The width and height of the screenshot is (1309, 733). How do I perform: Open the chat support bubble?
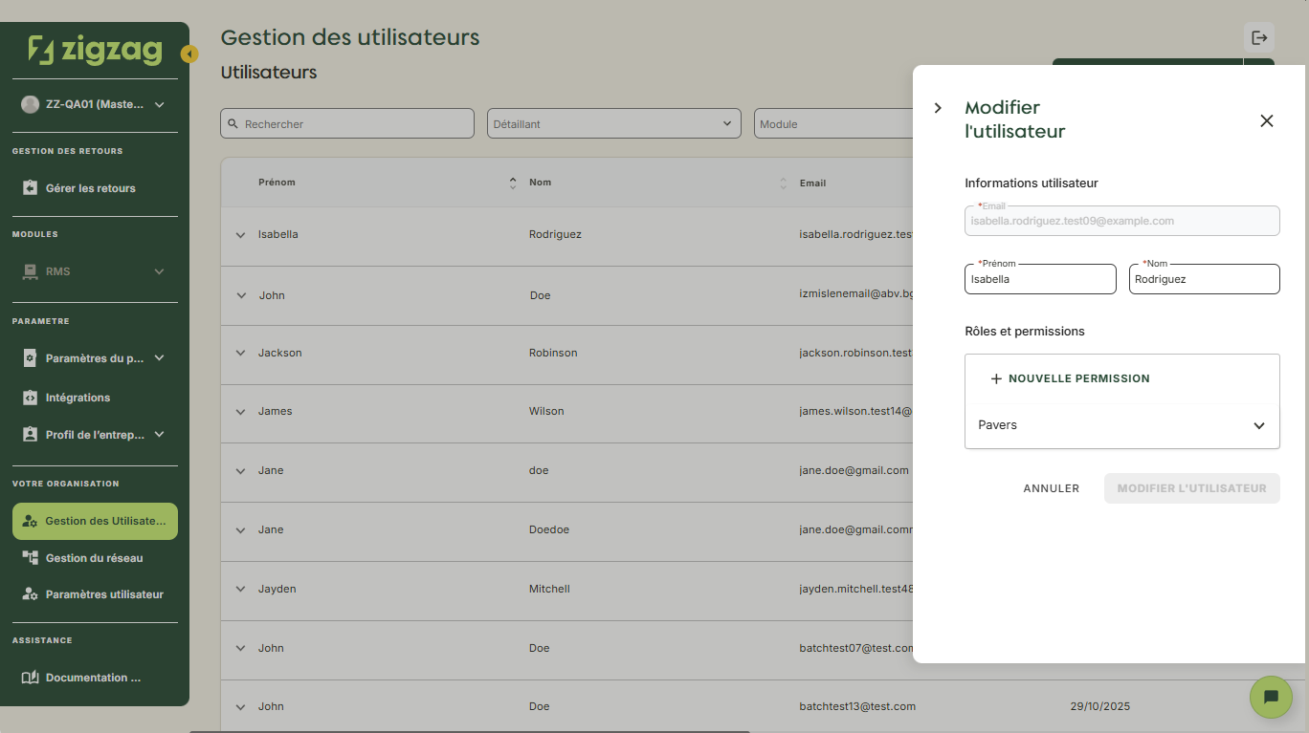coord(1271,696)
